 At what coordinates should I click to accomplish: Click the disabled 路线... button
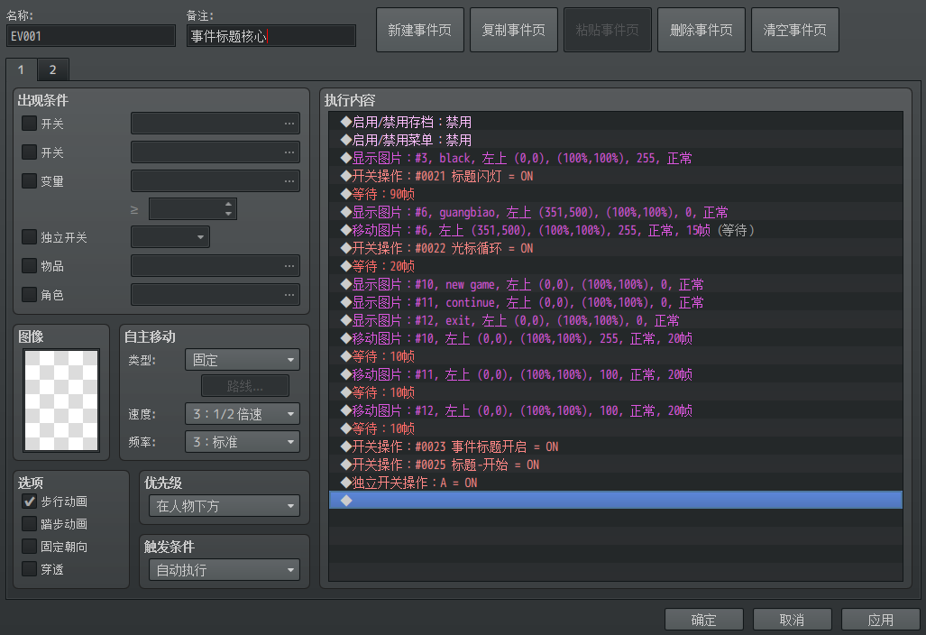point(245,386)
